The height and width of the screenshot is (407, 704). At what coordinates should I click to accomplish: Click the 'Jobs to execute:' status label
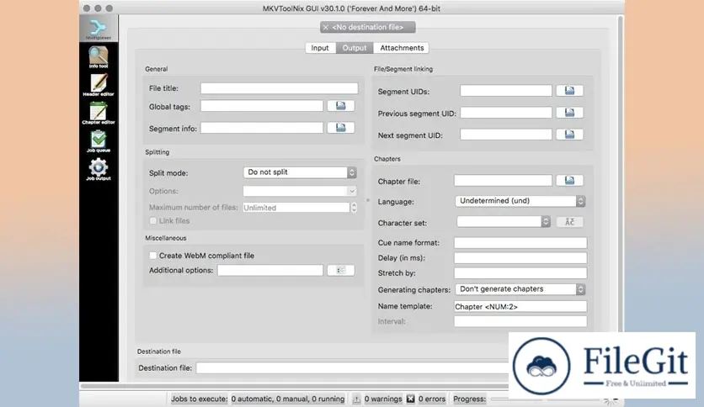coord(200,399)
